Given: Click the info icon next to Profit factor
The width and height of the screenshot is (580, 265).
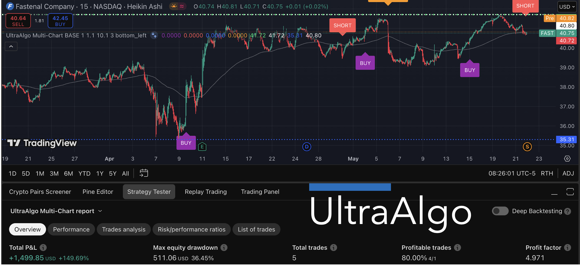Looking at the screenshot, I should pos(567,248).
